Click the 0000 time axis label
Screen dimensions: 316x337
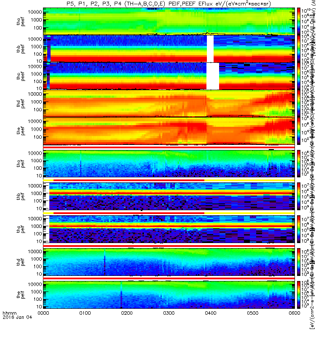[x=43, y=313]
